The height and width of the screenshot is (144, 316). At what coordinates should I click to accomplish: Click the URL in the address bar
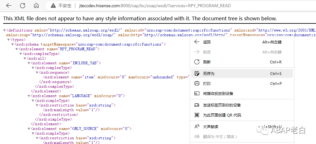(155, 6)
